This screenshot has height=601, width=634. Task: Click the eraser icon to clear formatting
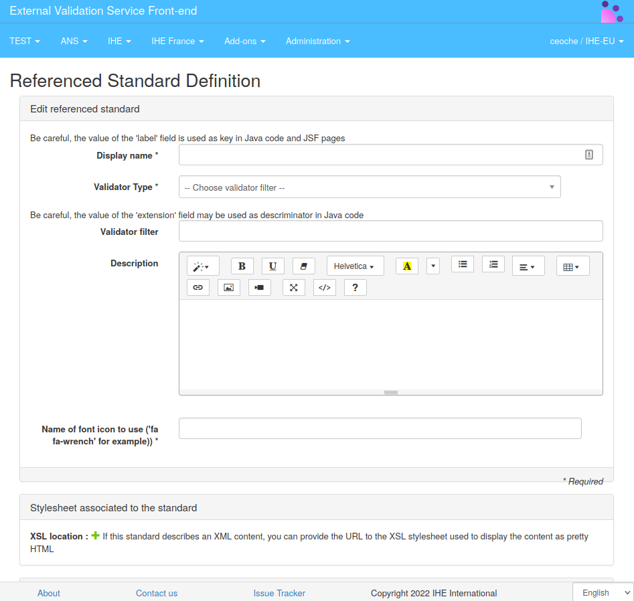(x=303, y=266)
